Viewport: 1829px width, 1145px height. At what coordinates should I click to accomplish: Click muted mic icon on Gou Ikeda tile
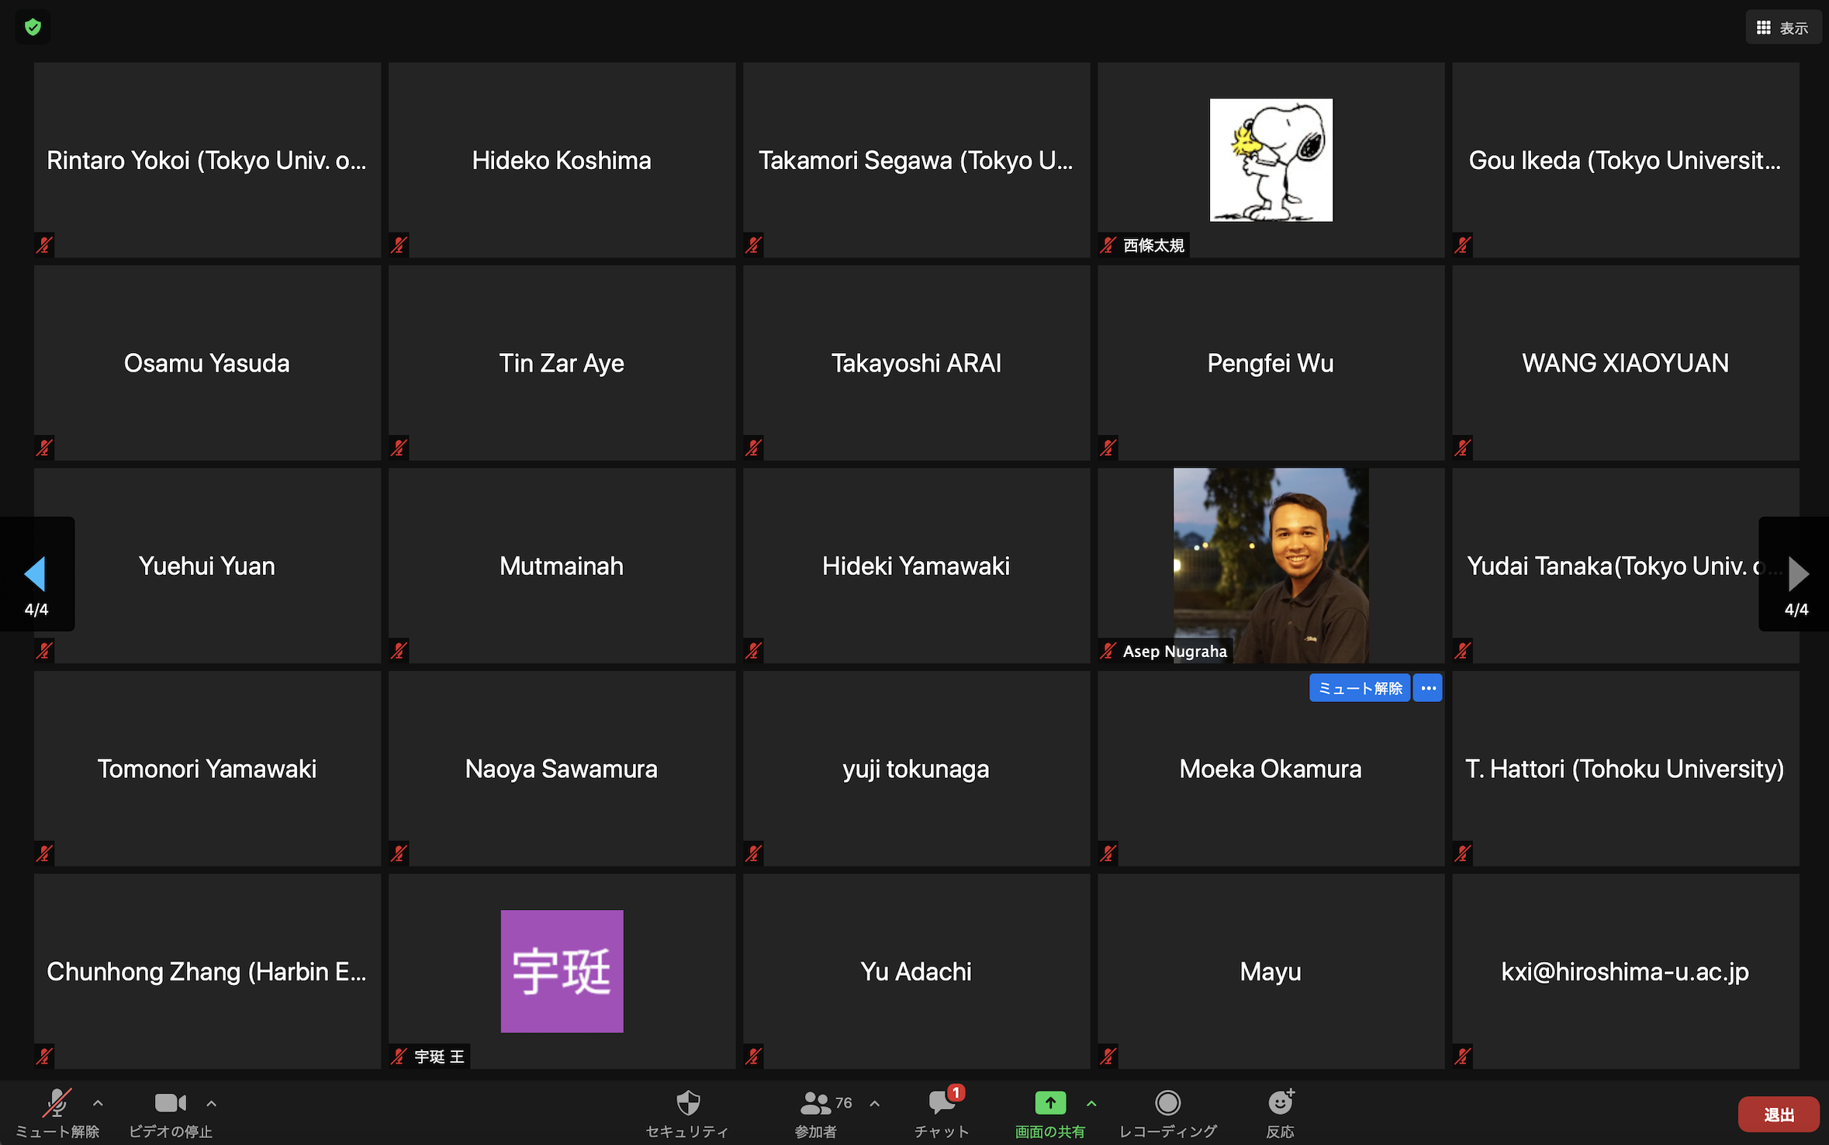point(1463,245)
